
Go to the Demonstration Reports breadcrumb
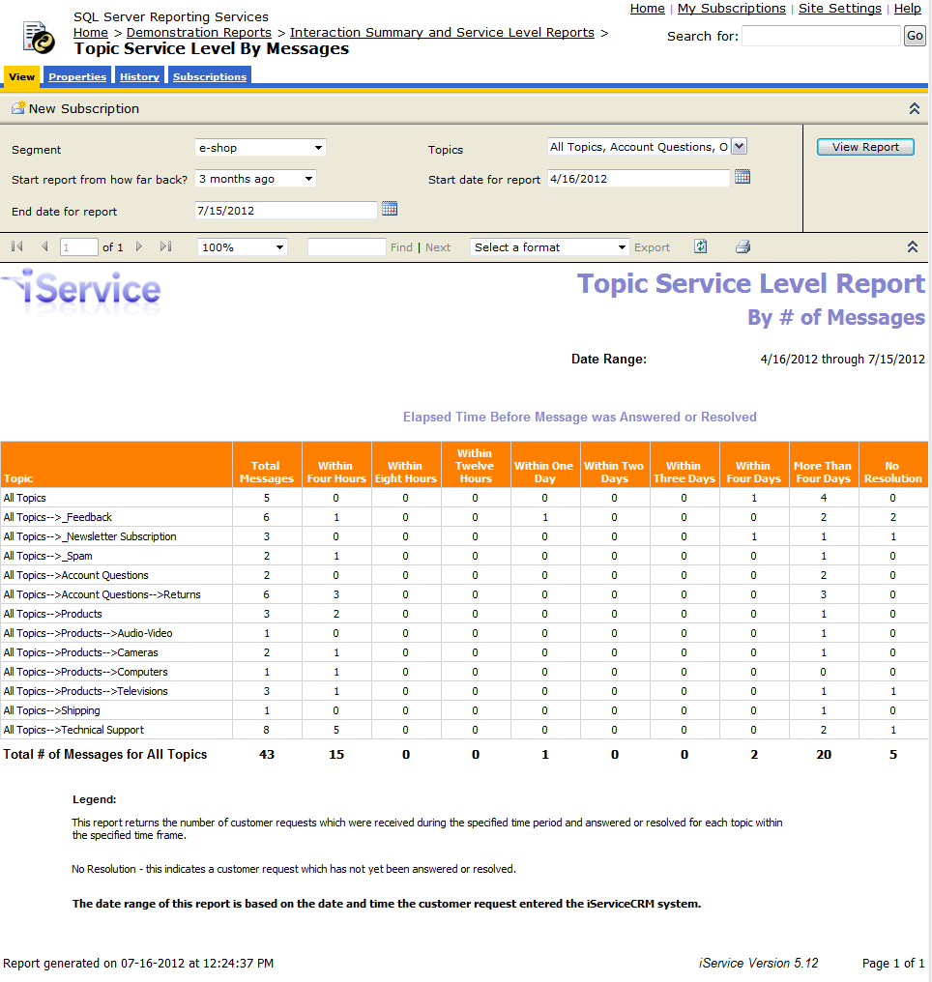tap(199, 33)
